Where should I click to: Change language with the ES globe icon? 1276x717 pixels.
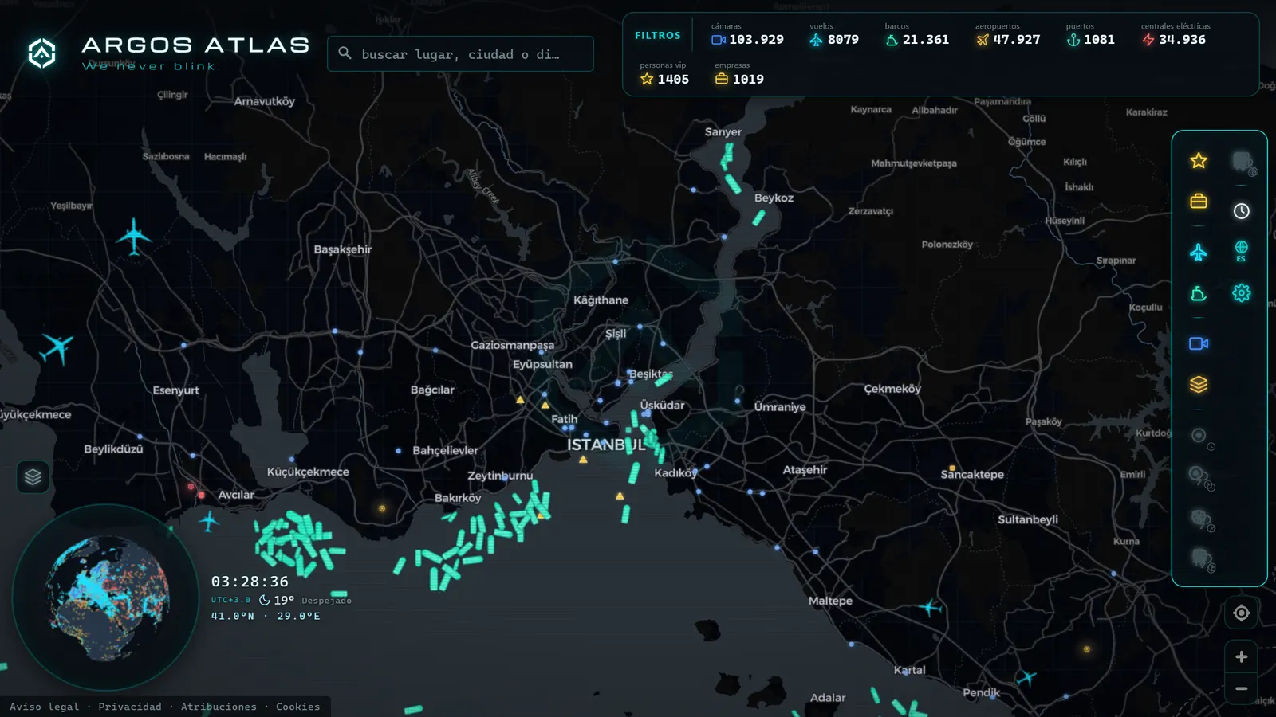[1241, 251]
